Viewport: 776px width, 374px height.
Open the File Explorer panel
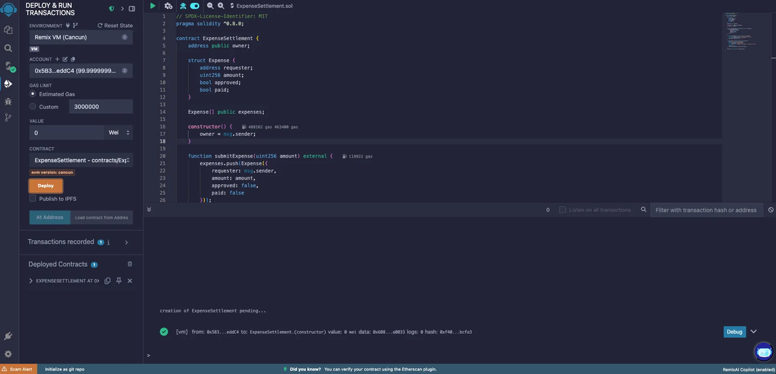tap(8, 30)
